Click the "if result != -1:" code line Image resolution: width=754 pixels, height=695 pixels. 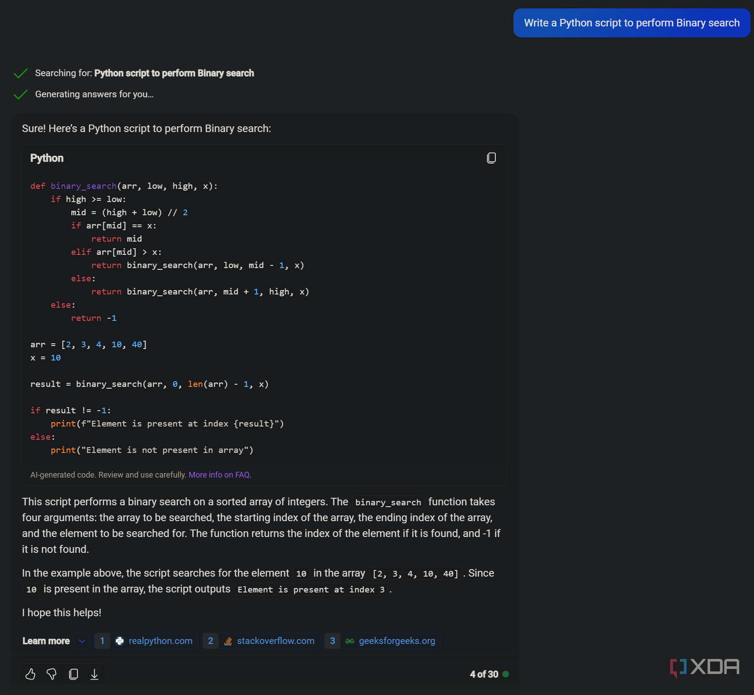click(71, 411)
